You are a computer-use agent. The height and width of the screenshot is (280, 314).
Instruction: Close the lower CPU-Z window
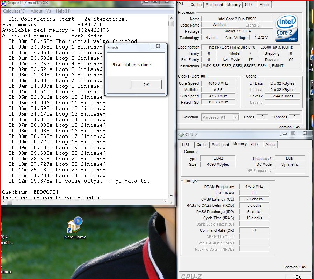[305, 133]
